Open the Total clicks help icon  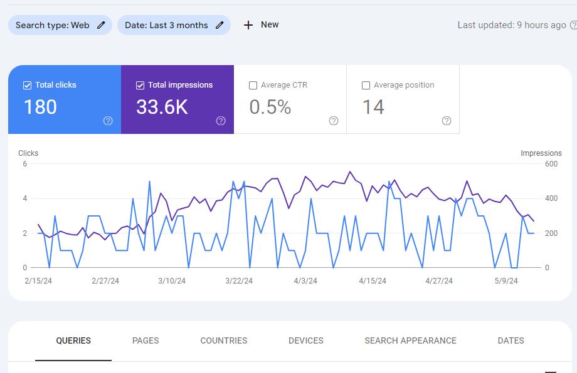pos(108,121)
